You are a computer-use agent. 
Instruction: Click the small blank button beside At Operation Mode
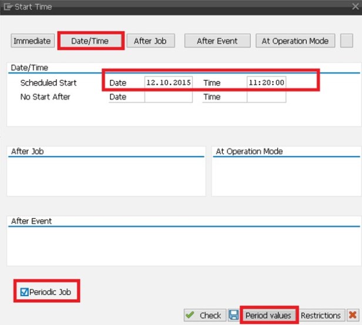click(347, 41)
